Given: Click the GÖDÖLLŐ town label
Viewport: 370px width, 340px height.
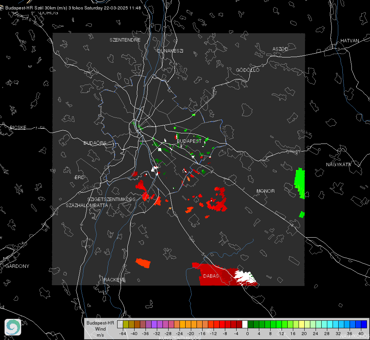Looking at the screenshot, I should click(x=248, y=70).
